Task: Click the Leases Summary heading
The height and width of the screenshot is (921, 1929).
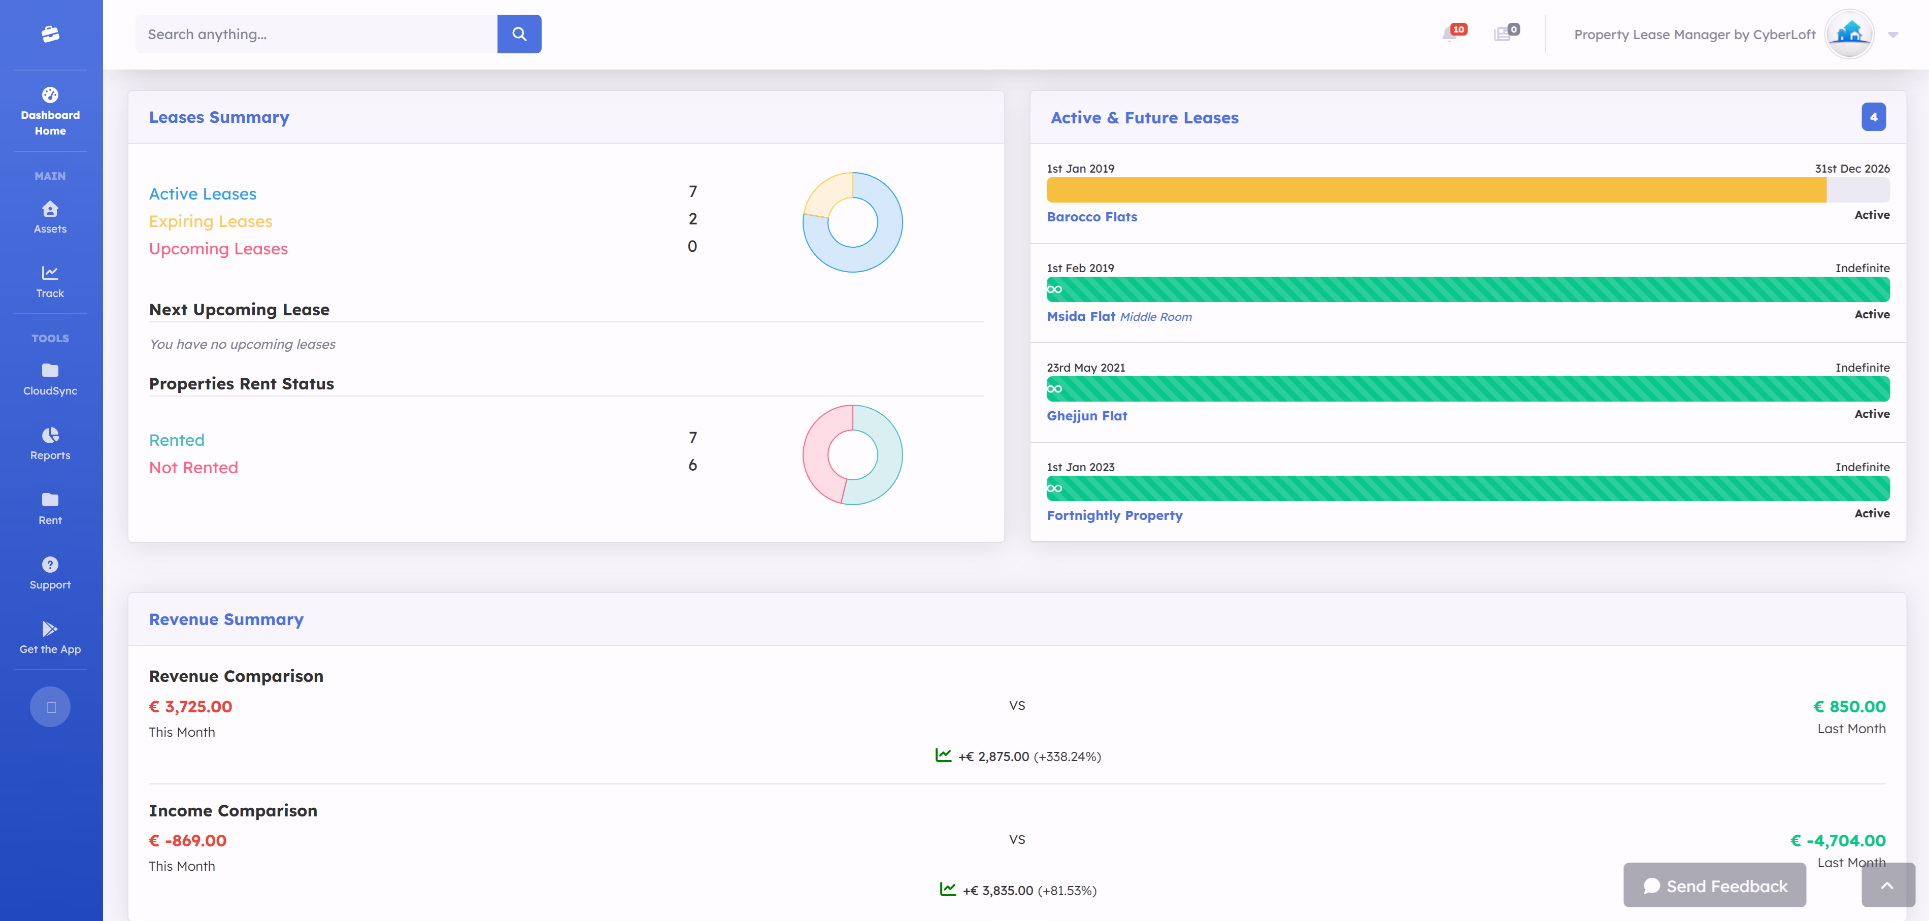Action: point(219,118)
